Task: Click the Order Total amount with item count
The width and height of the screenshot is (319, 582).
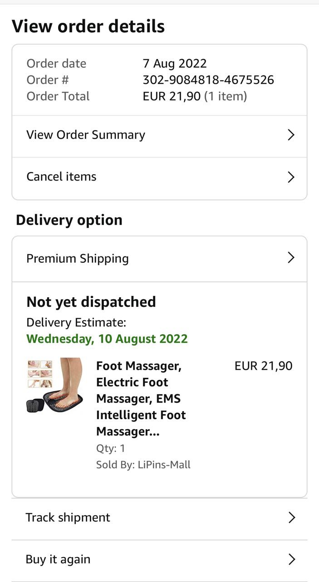Action: [x=195, y=96]
